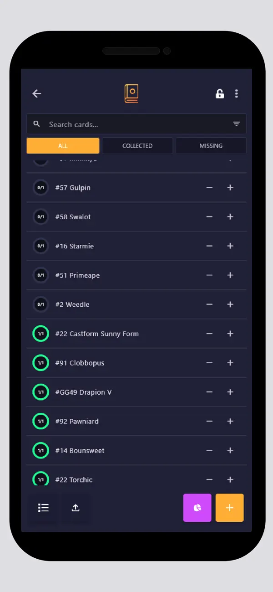Tap the orange plus add button
273x592 pixels.
(x=230, y=508)
